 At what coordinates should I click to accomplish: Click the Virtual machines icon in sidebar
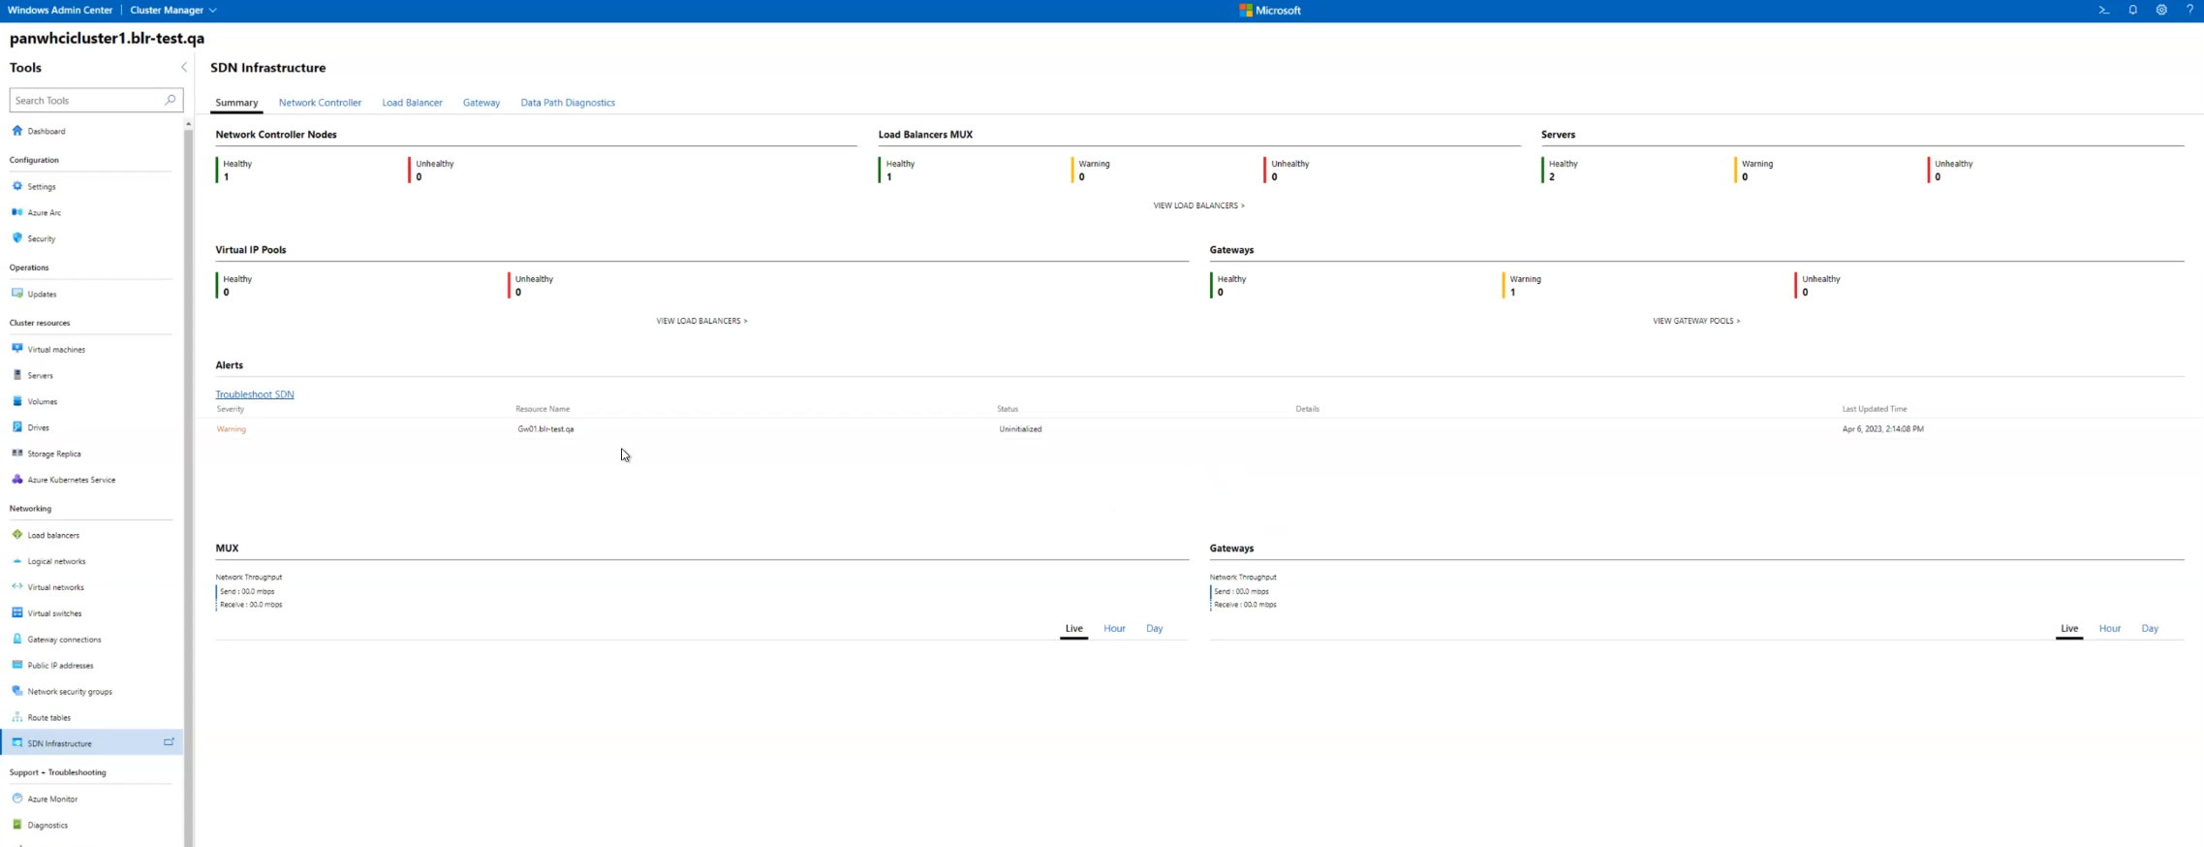click(x=17, y=349)
